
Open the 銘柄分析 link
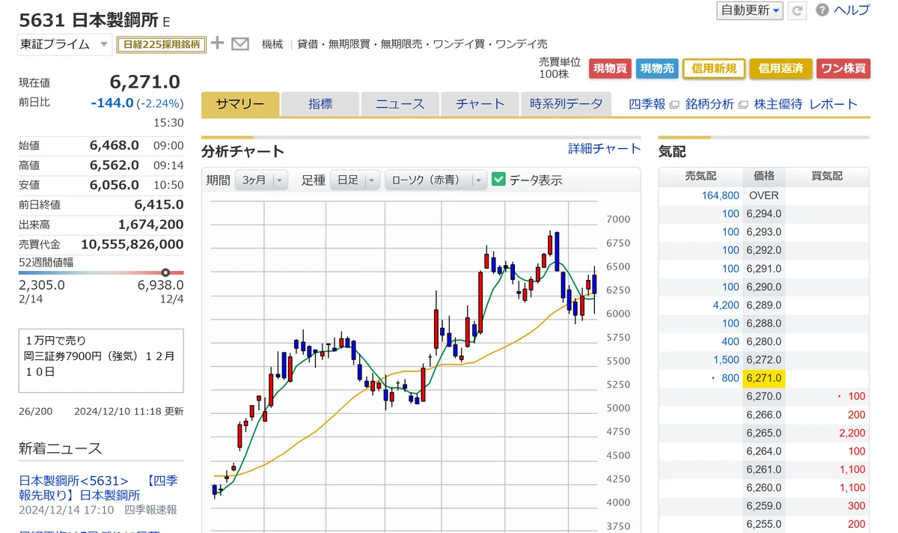click(x=709, y=104)
